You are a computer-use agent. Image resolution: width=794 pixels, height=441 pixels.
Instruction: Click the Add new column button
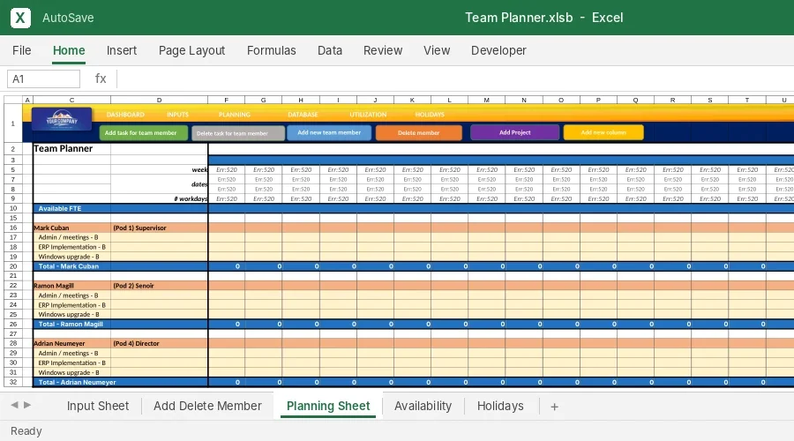(x=603, y=132)
